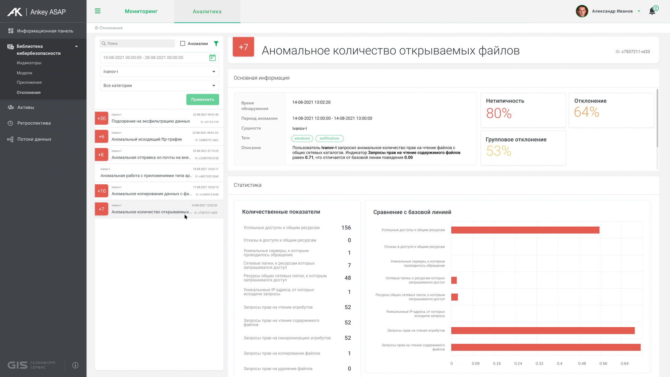
Task: Open Александр Иванов account dropdown arrow
Action: click(639, 11)
